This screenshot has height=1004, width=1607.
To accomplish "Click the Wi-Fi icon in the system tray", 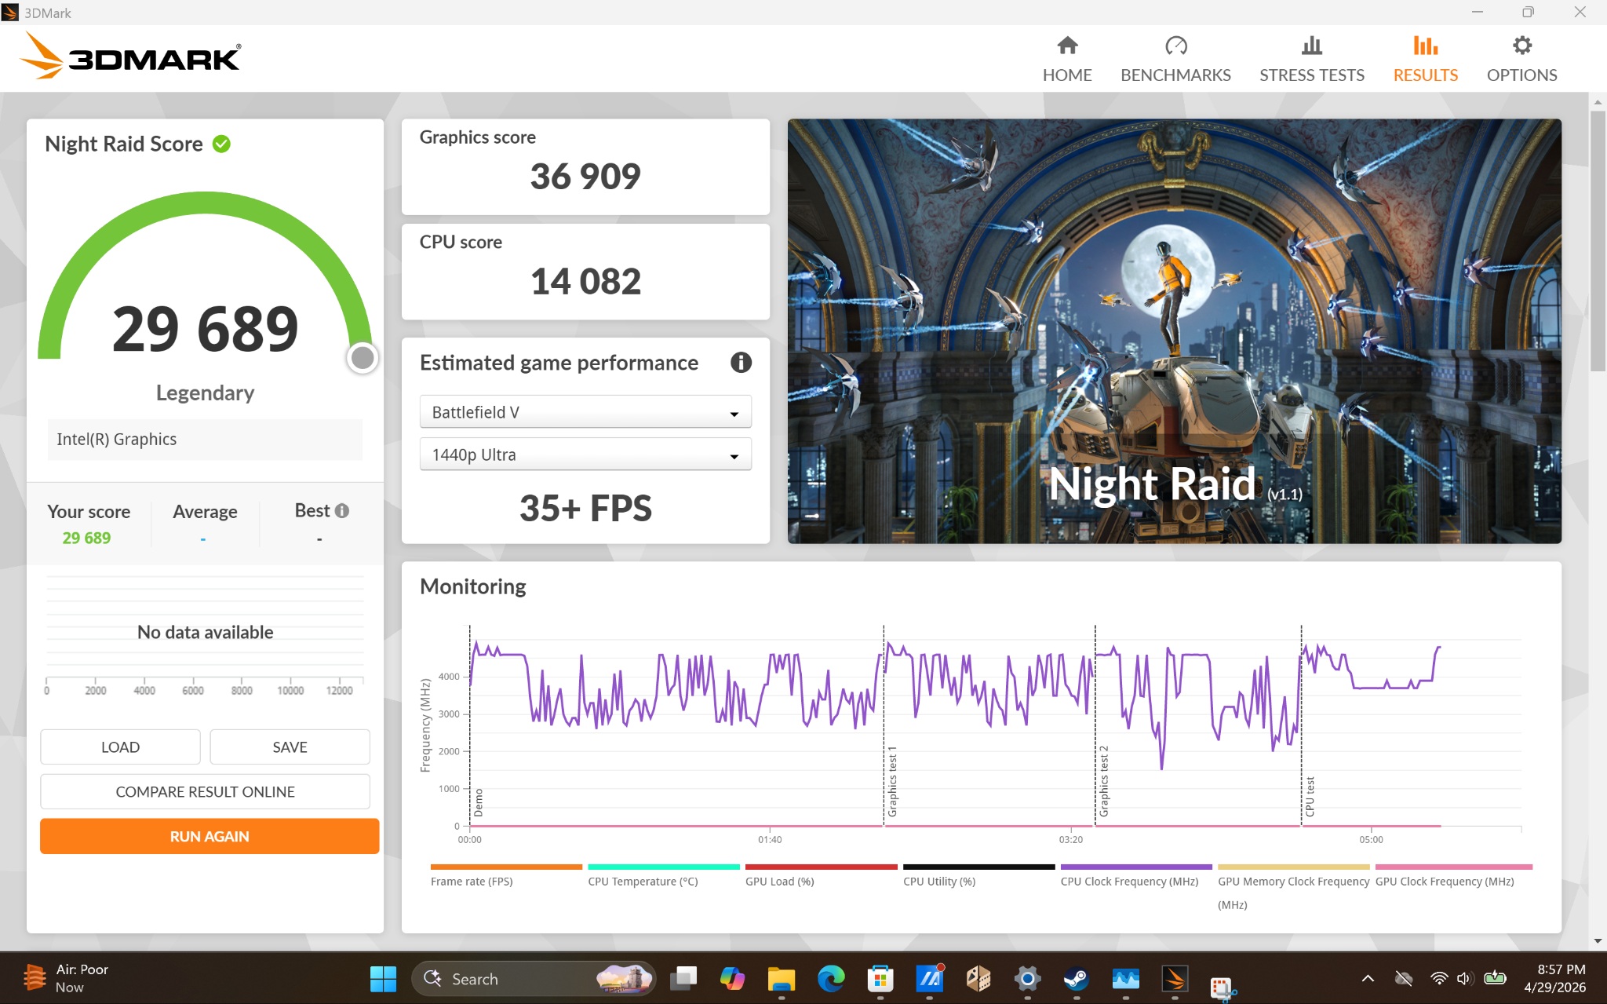I will pos(1439,978).
